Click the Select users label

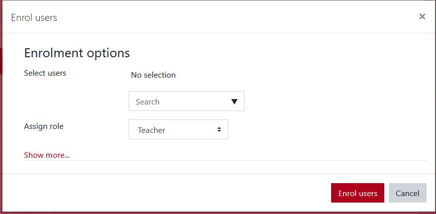pyautogui.click(x=45, y=73)
